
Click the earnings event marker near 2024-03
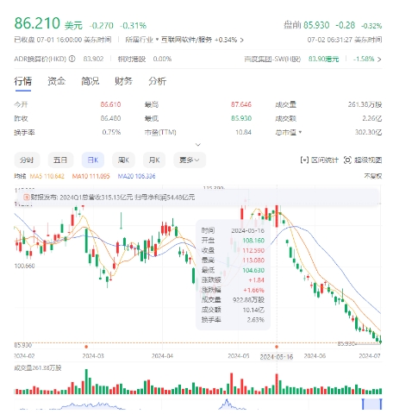(86, 347)
